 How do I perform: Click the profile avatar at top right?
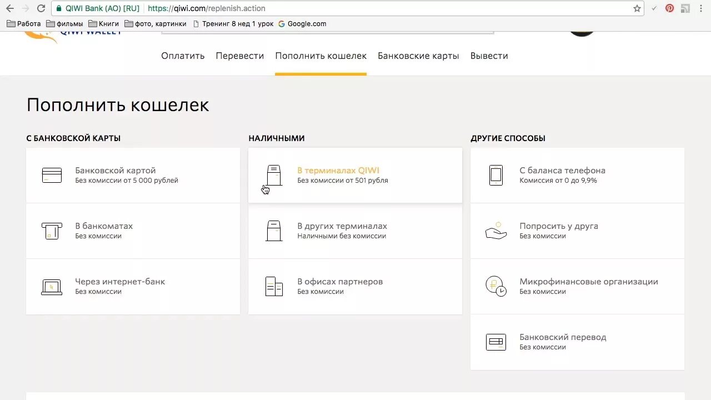582,34
